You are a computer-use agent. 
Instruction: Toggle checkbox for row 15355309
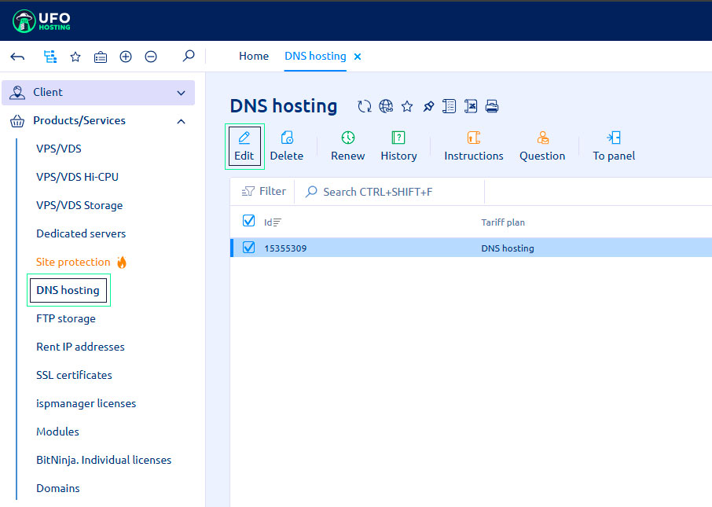(249, 248)
